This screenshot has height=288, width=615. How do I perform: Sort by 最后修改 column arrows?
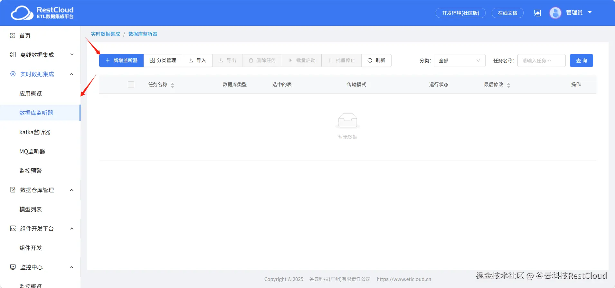point(509,85)
